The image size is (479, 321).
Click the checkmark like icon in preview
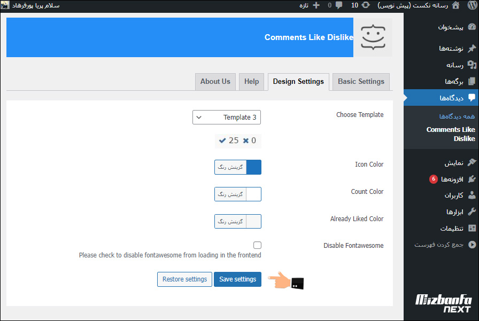pos(222,140)
